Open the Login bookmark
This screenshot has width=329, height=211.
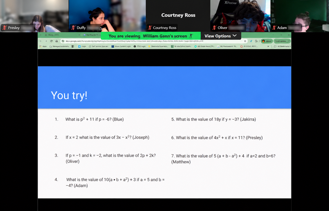pyautogui.click(x=82, y=46)
